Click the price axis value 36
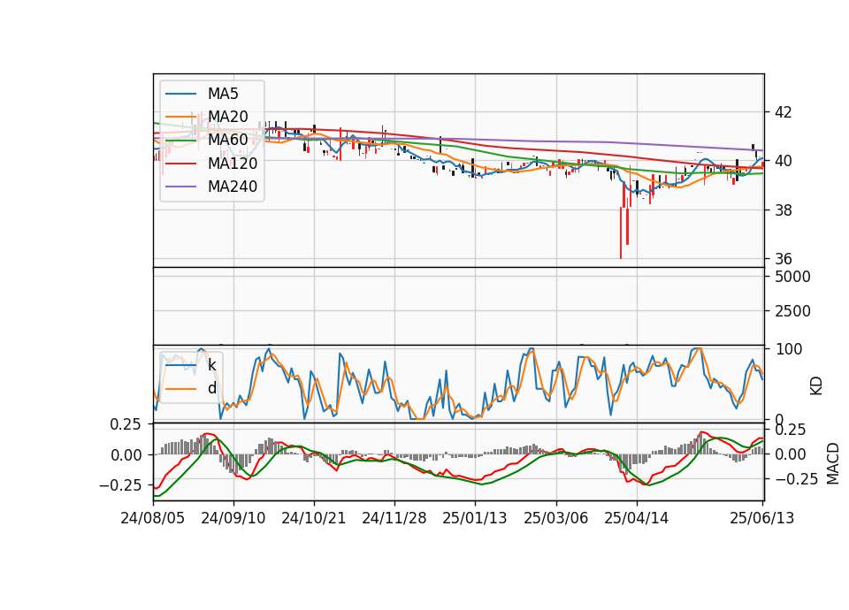Screen dimensions: 849x610 coord(783,259)
